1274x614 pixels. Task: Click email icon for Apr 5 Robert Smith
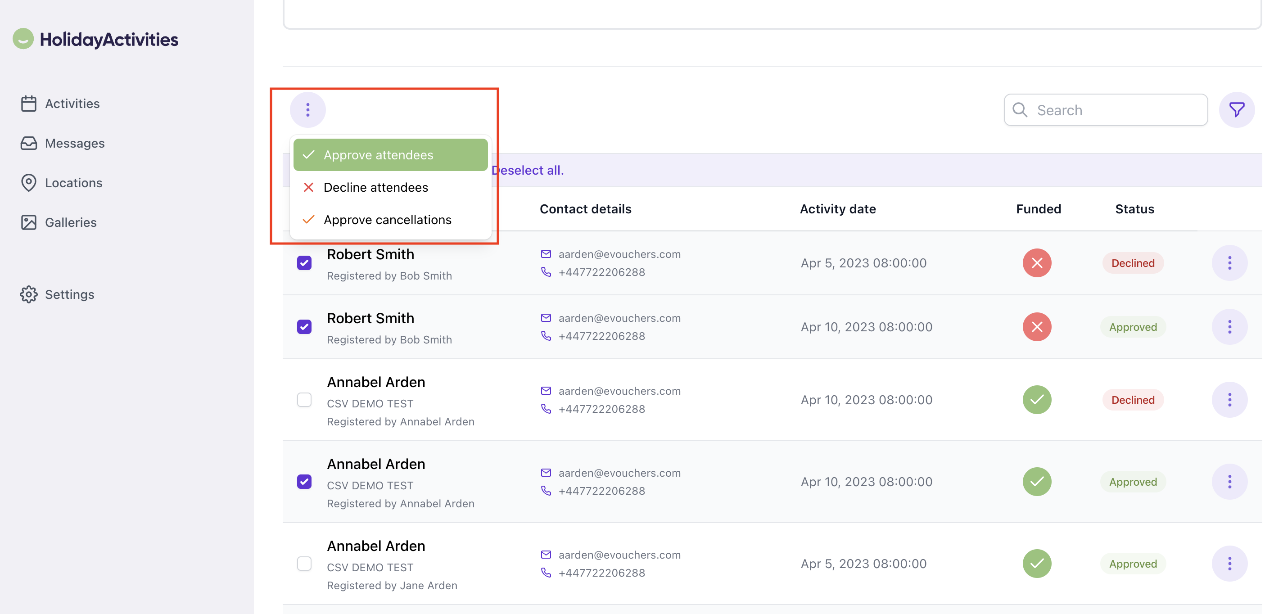(546, 254)
